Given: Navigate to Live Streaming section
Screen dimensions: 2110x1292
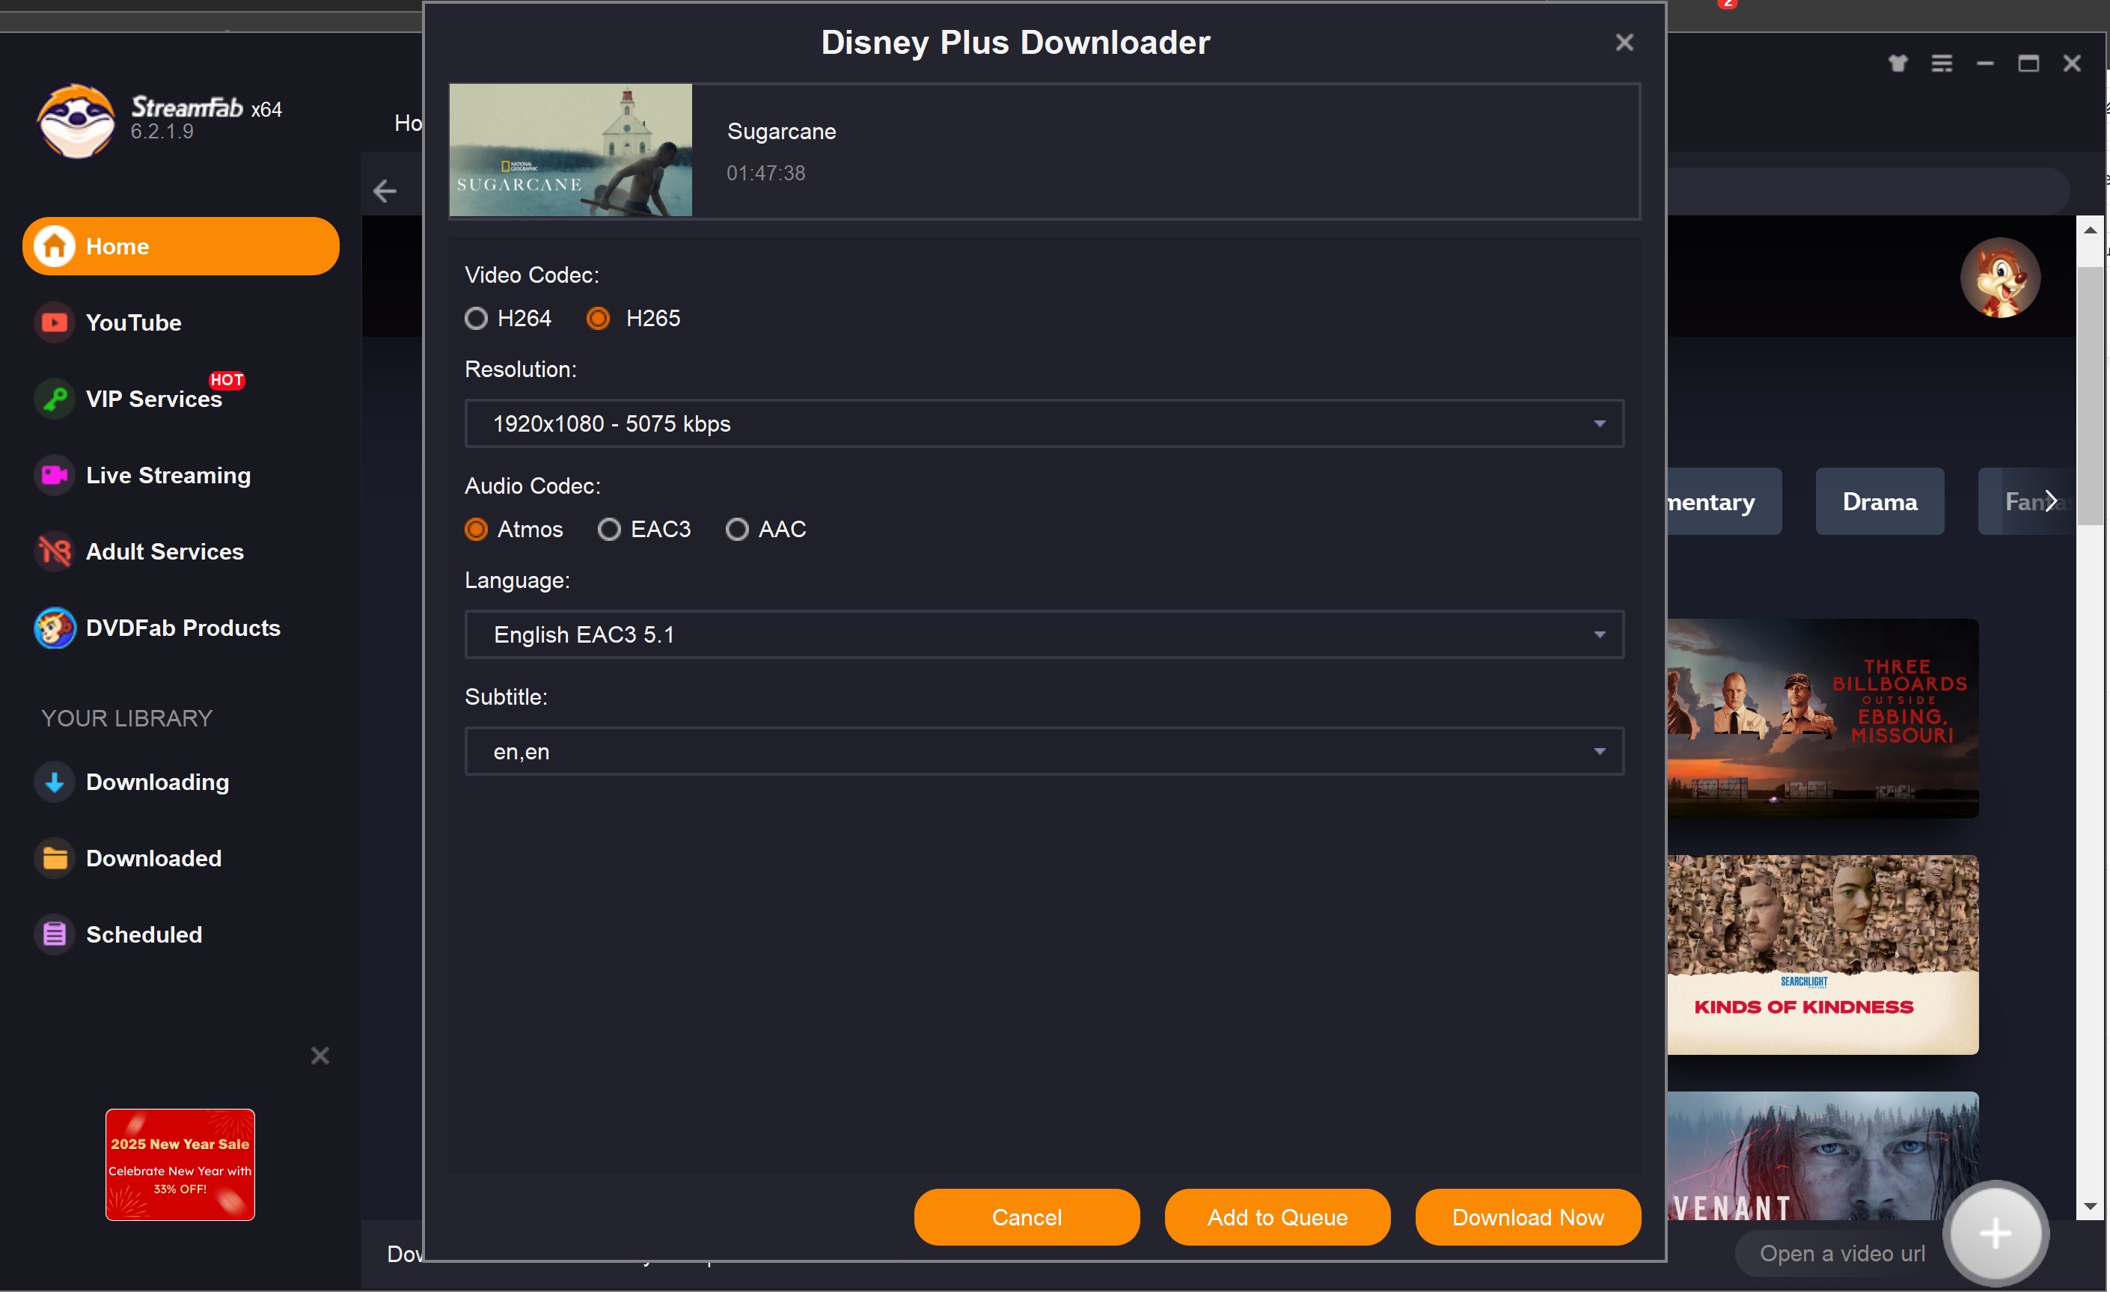Looking at the screenshot, I should coord(168,475).
